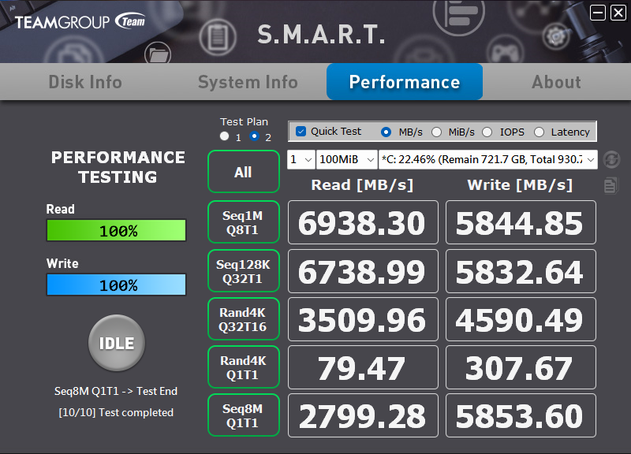Screen dimensions: 631x454
Task: Open the test count dropdown
Action: [301, 160]
